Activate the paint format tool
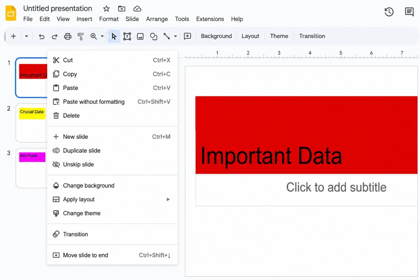 pos(80,36)
